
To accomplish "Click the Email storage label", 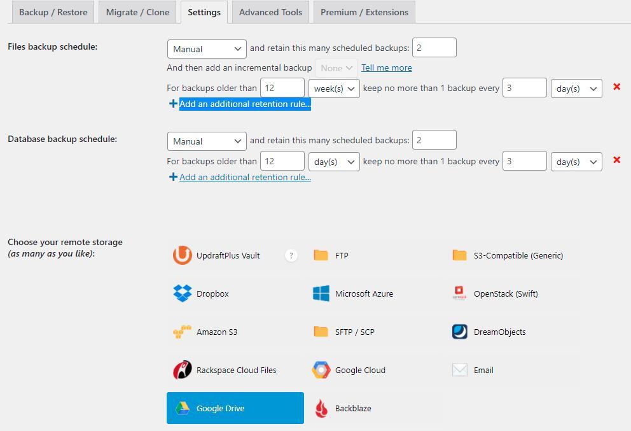I will [483, 370].
